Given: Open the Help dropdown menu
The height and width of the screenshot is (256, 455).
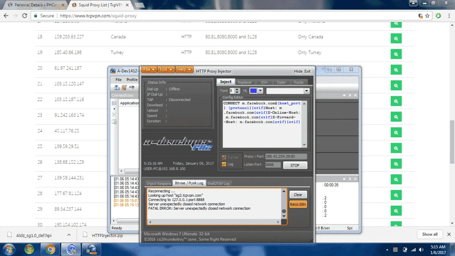Looking at the screenshot, I should click(185, 70).
